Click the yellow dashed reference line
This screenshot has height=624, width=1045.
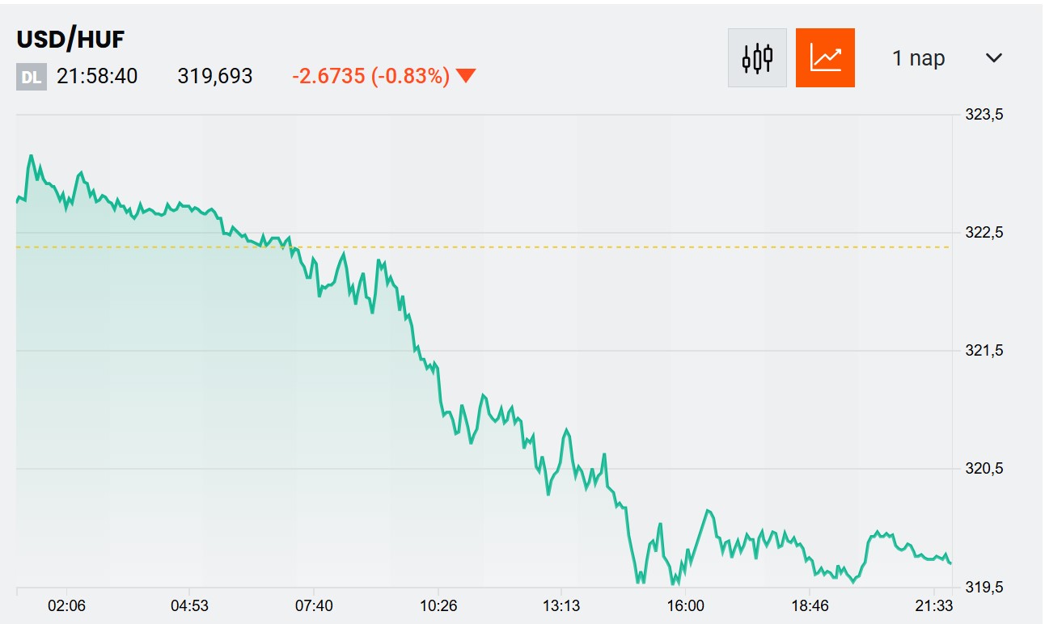566,247
